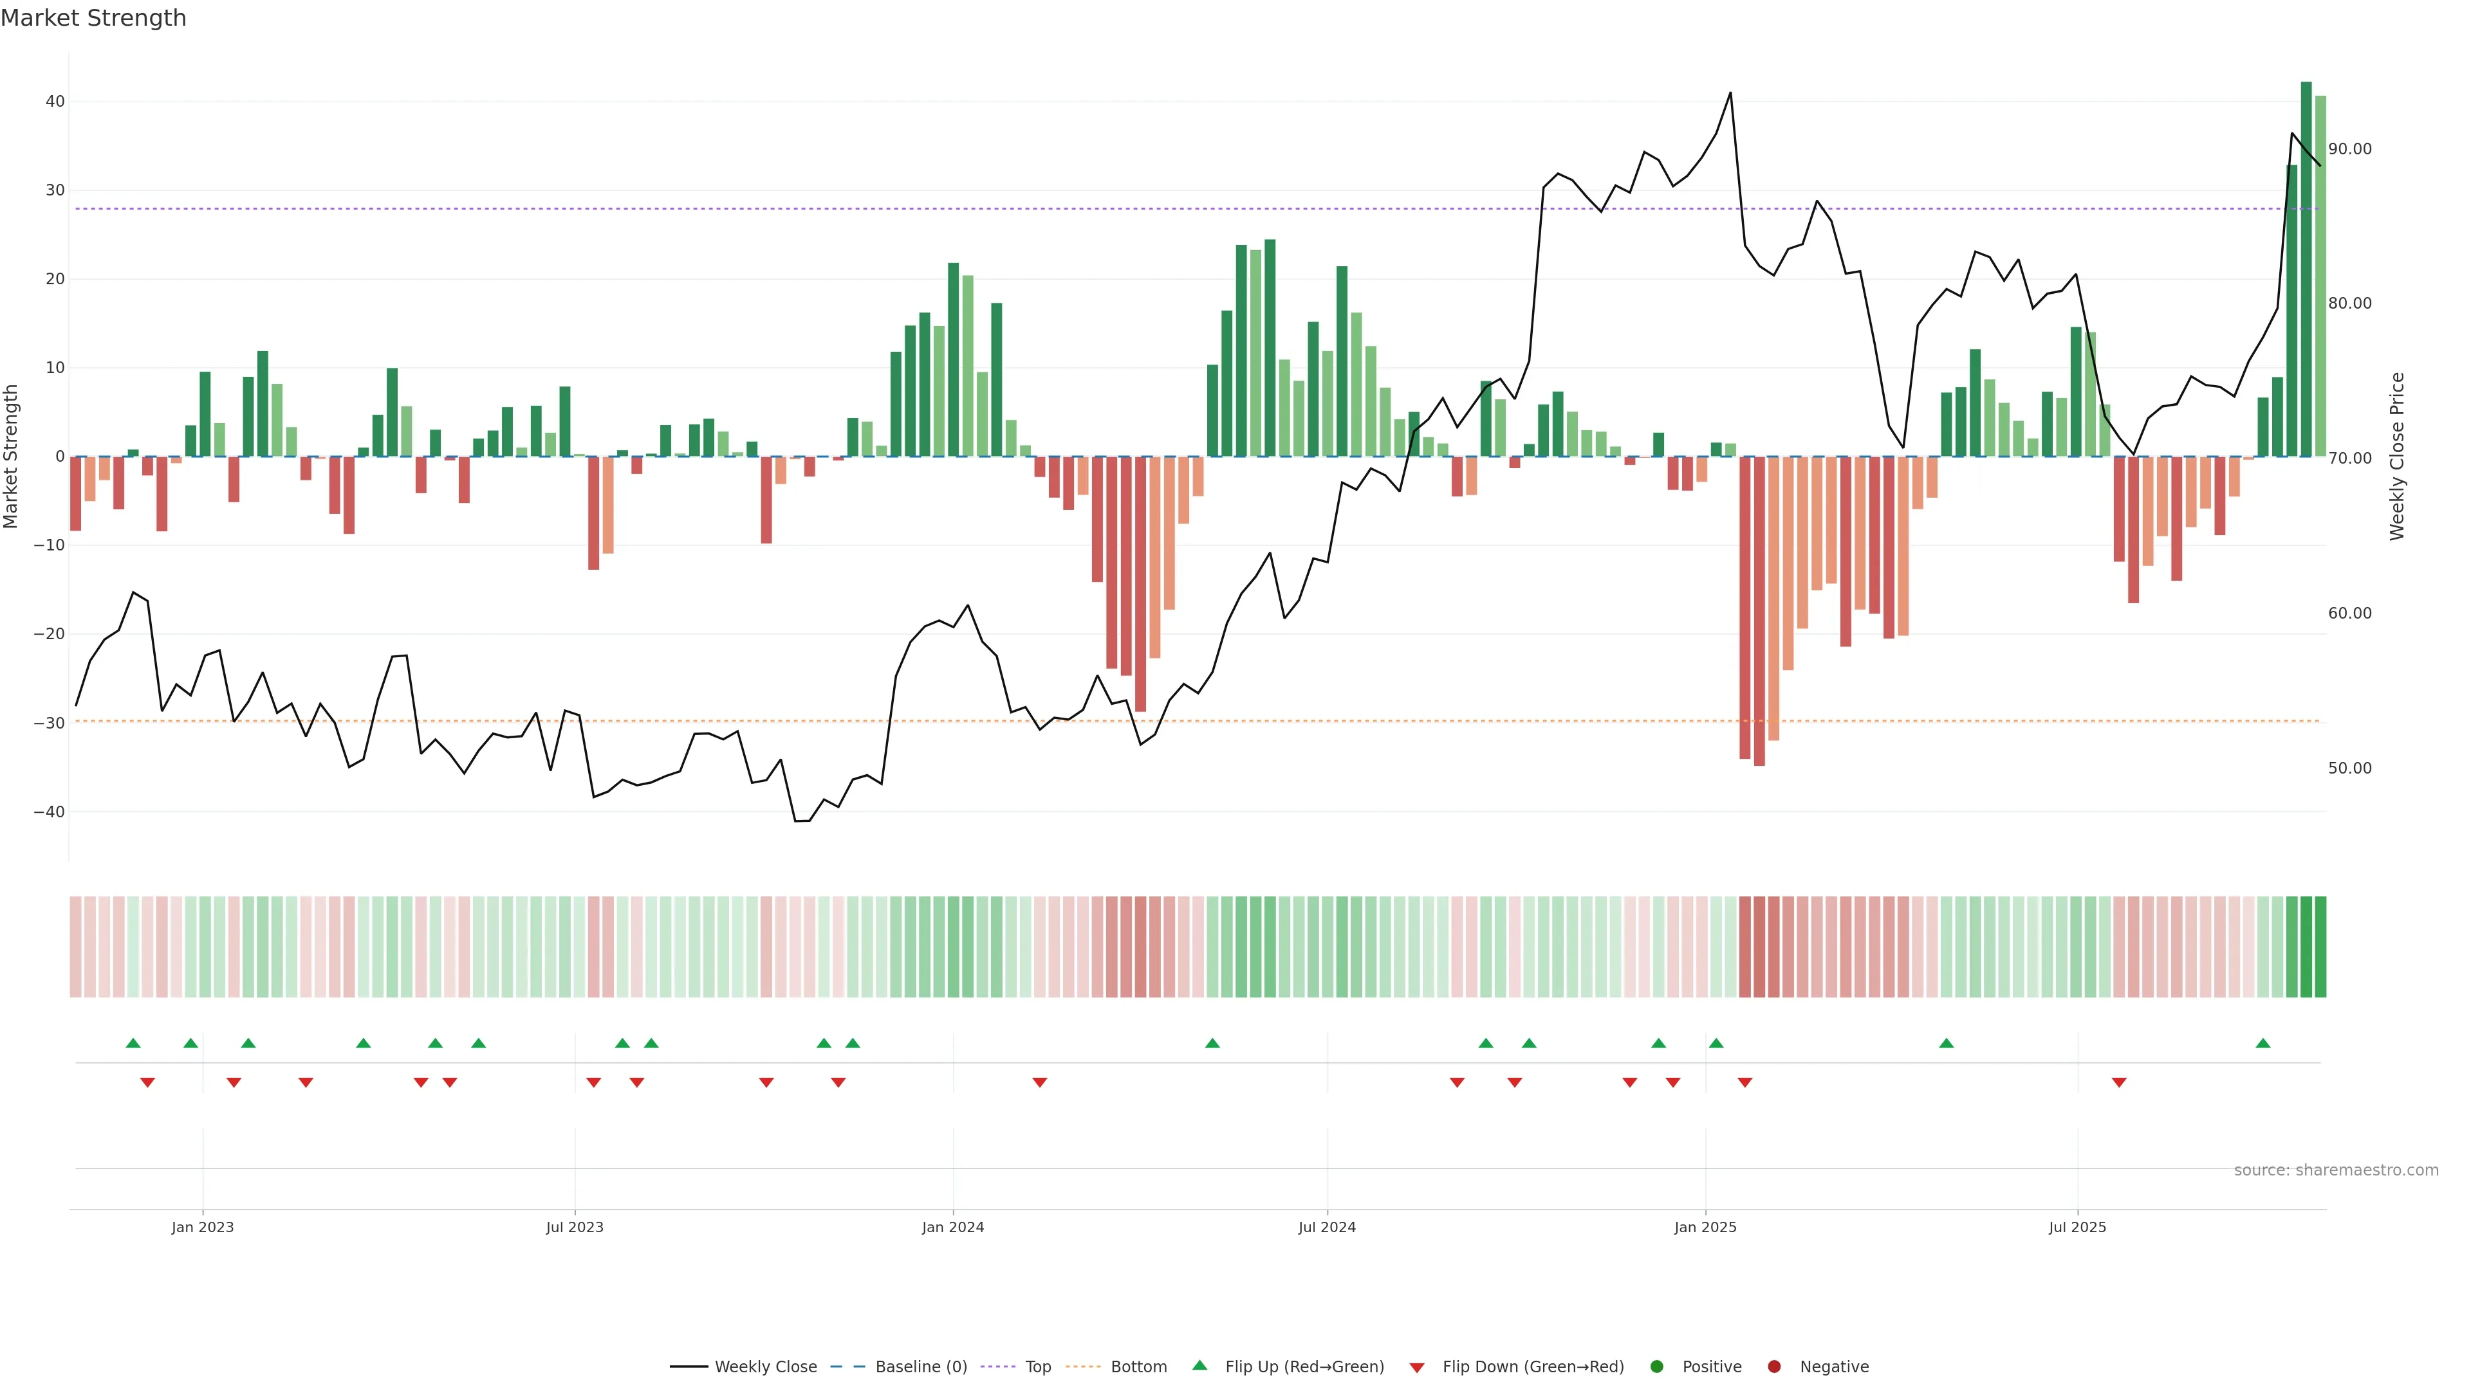Click the red Negative legend dot
Image resolution: width=2471 pixels, height=1389 pixels.
[x=1773, y=1366]
